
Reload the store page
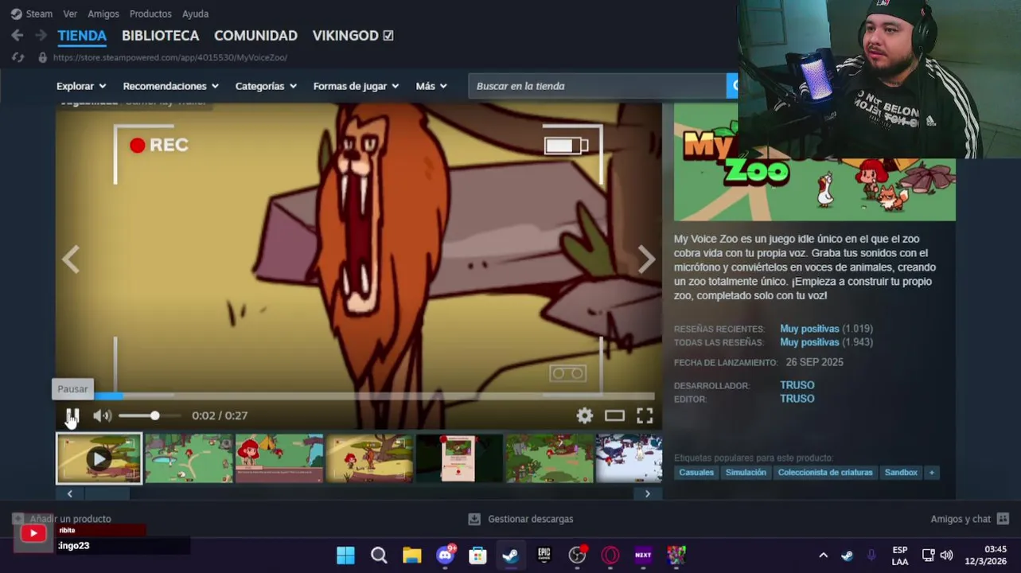18,57
